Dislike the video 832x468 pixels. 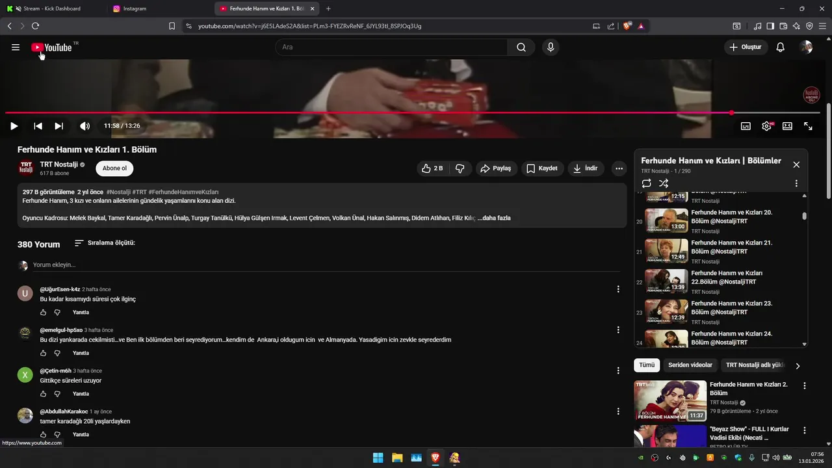coord(460,168)
